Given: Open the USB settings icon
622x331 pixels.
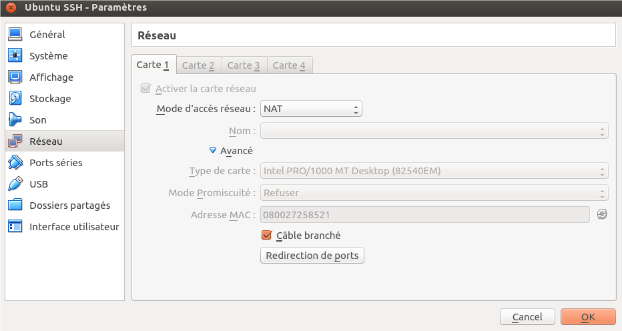Looking at the screenshot, I should coord(15,184).
